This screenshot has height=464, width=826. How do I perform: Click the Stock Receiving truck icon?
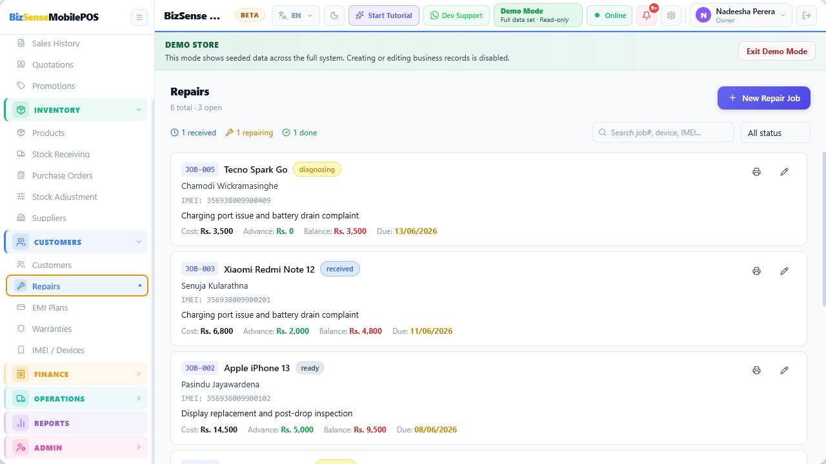(x=21, y=154)
